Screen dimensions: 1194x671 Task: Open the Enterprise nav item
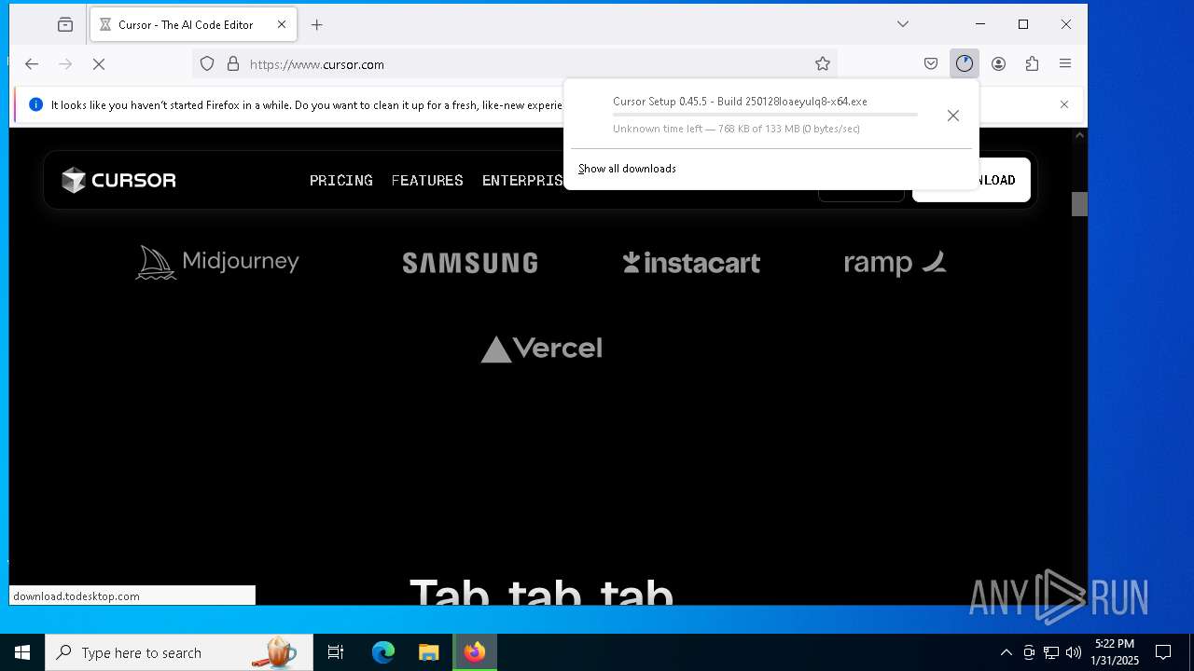pyautogui.click(x=522, y=180)
